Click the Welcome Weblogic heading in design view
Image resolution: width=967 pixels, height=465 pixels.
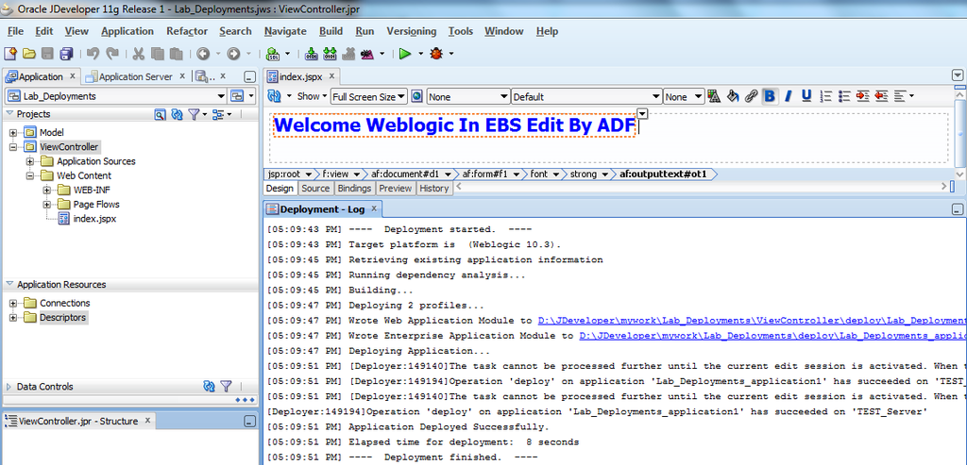pos(454,125)
